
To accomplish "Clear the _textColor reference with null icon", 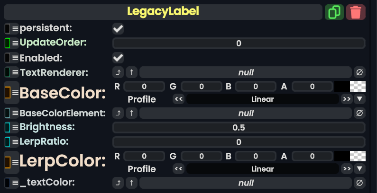I will [359, 183].
